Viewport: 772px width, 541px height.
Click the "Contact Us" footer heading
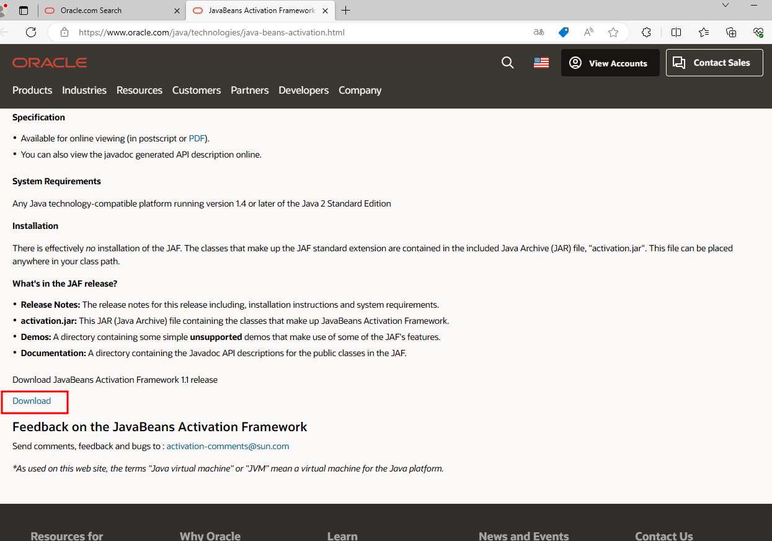(x=664, y=536)
